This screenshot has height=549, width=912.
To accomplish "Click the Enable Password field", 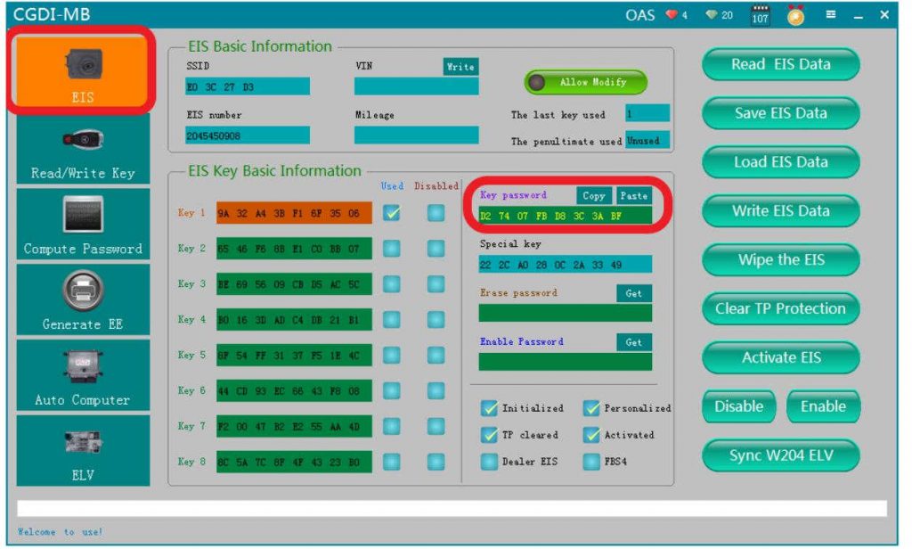I will (566, 362).
